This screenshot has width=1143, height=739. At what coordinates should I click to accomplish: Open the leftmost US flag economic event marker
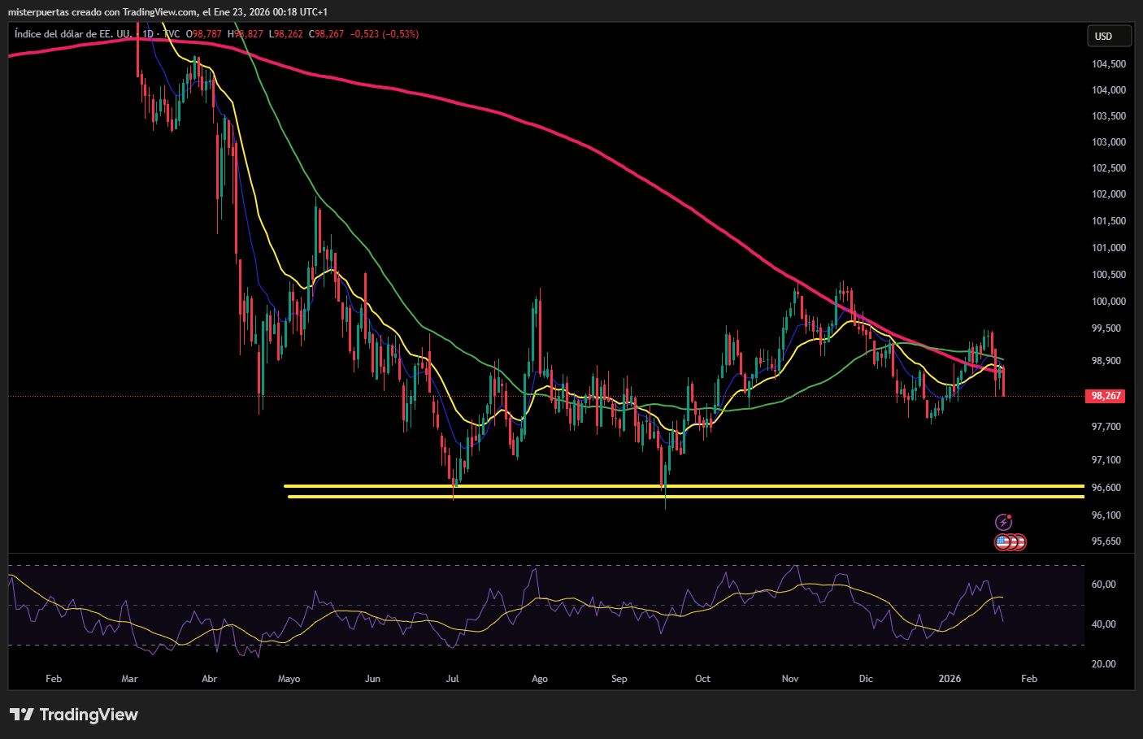tap(1003, 541)
